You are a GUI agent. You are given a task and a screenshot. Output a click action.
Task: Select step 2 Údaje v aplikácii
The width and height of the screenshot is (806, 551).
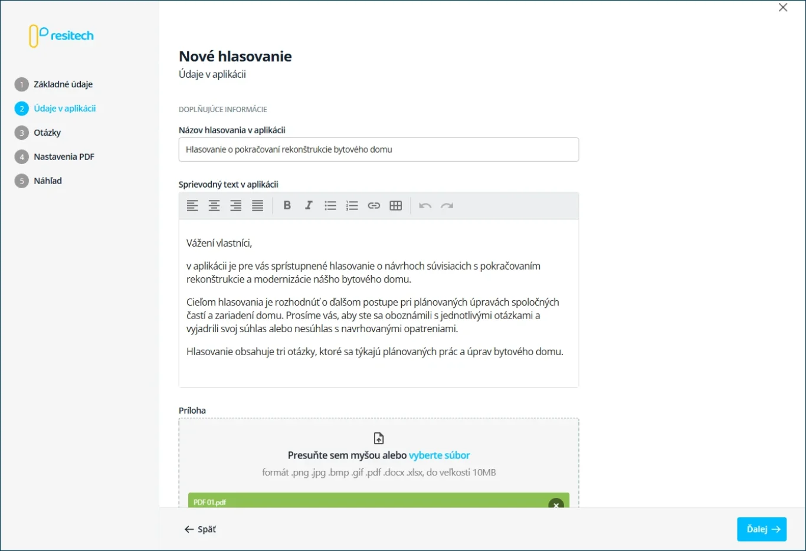tap(55, 109)
